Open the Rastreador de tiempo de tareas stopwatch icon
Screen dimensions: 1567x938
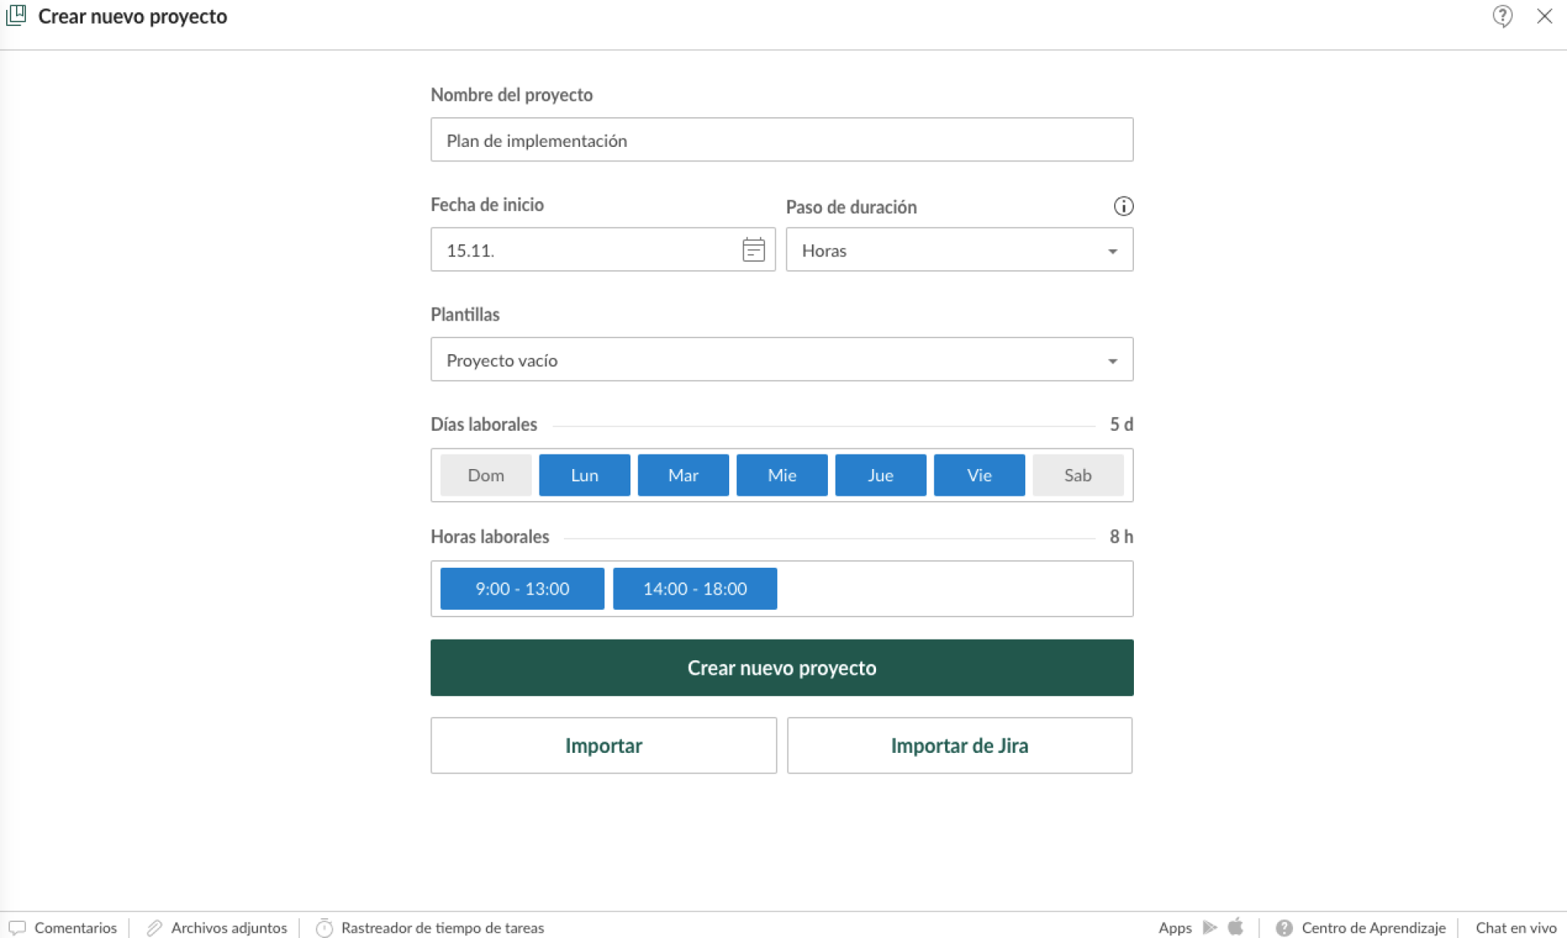click(324, 927)
